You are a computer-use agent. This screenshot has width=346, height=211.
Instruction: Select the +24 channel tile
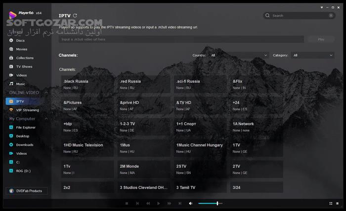click(257, 105)
